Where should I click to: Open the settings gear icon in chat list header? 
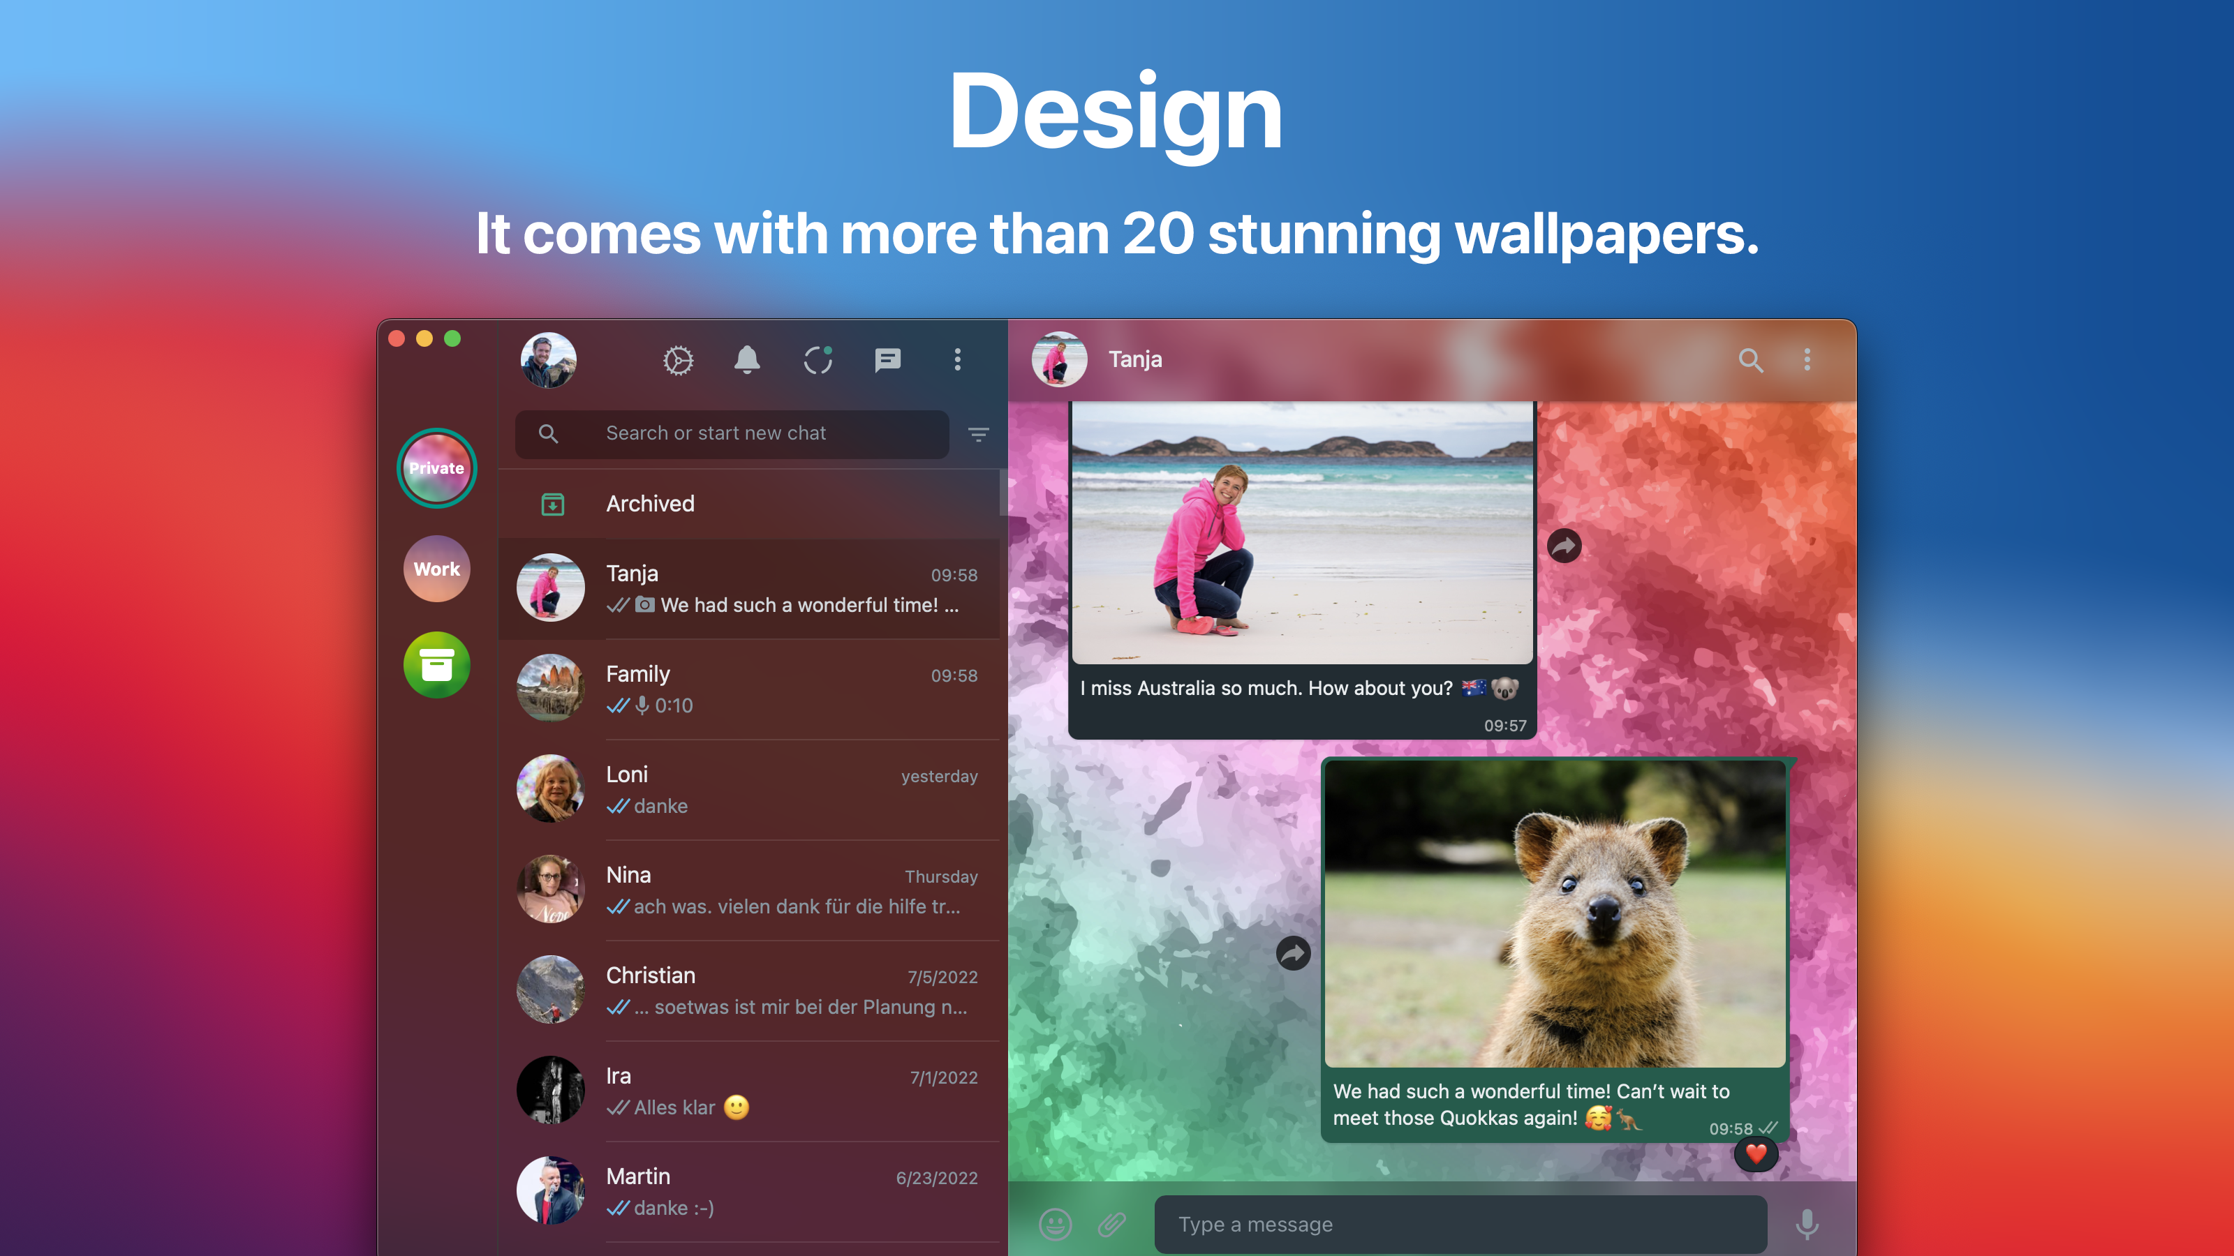pyautogui.click(x=678, y=360)
